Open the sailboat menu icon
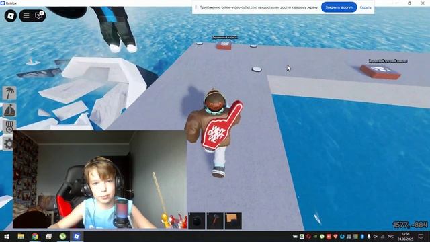 tap(9, 110)
